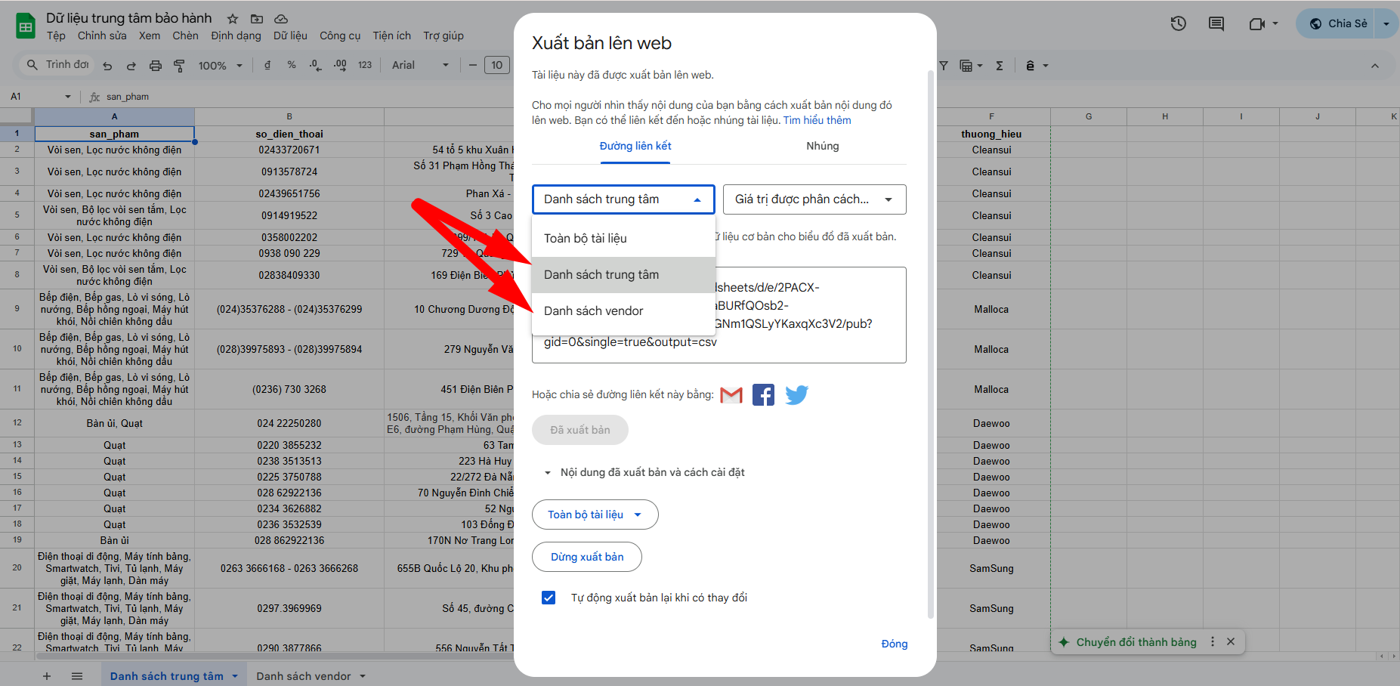Open the 100% zoom dropdown
This screenshot has height=686, width=1400.
tap(221, 66)
